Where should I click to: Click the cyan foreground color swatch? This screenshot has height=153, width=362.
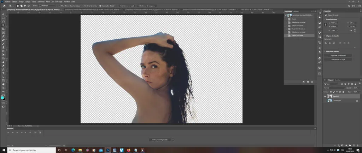coord(2,97)
